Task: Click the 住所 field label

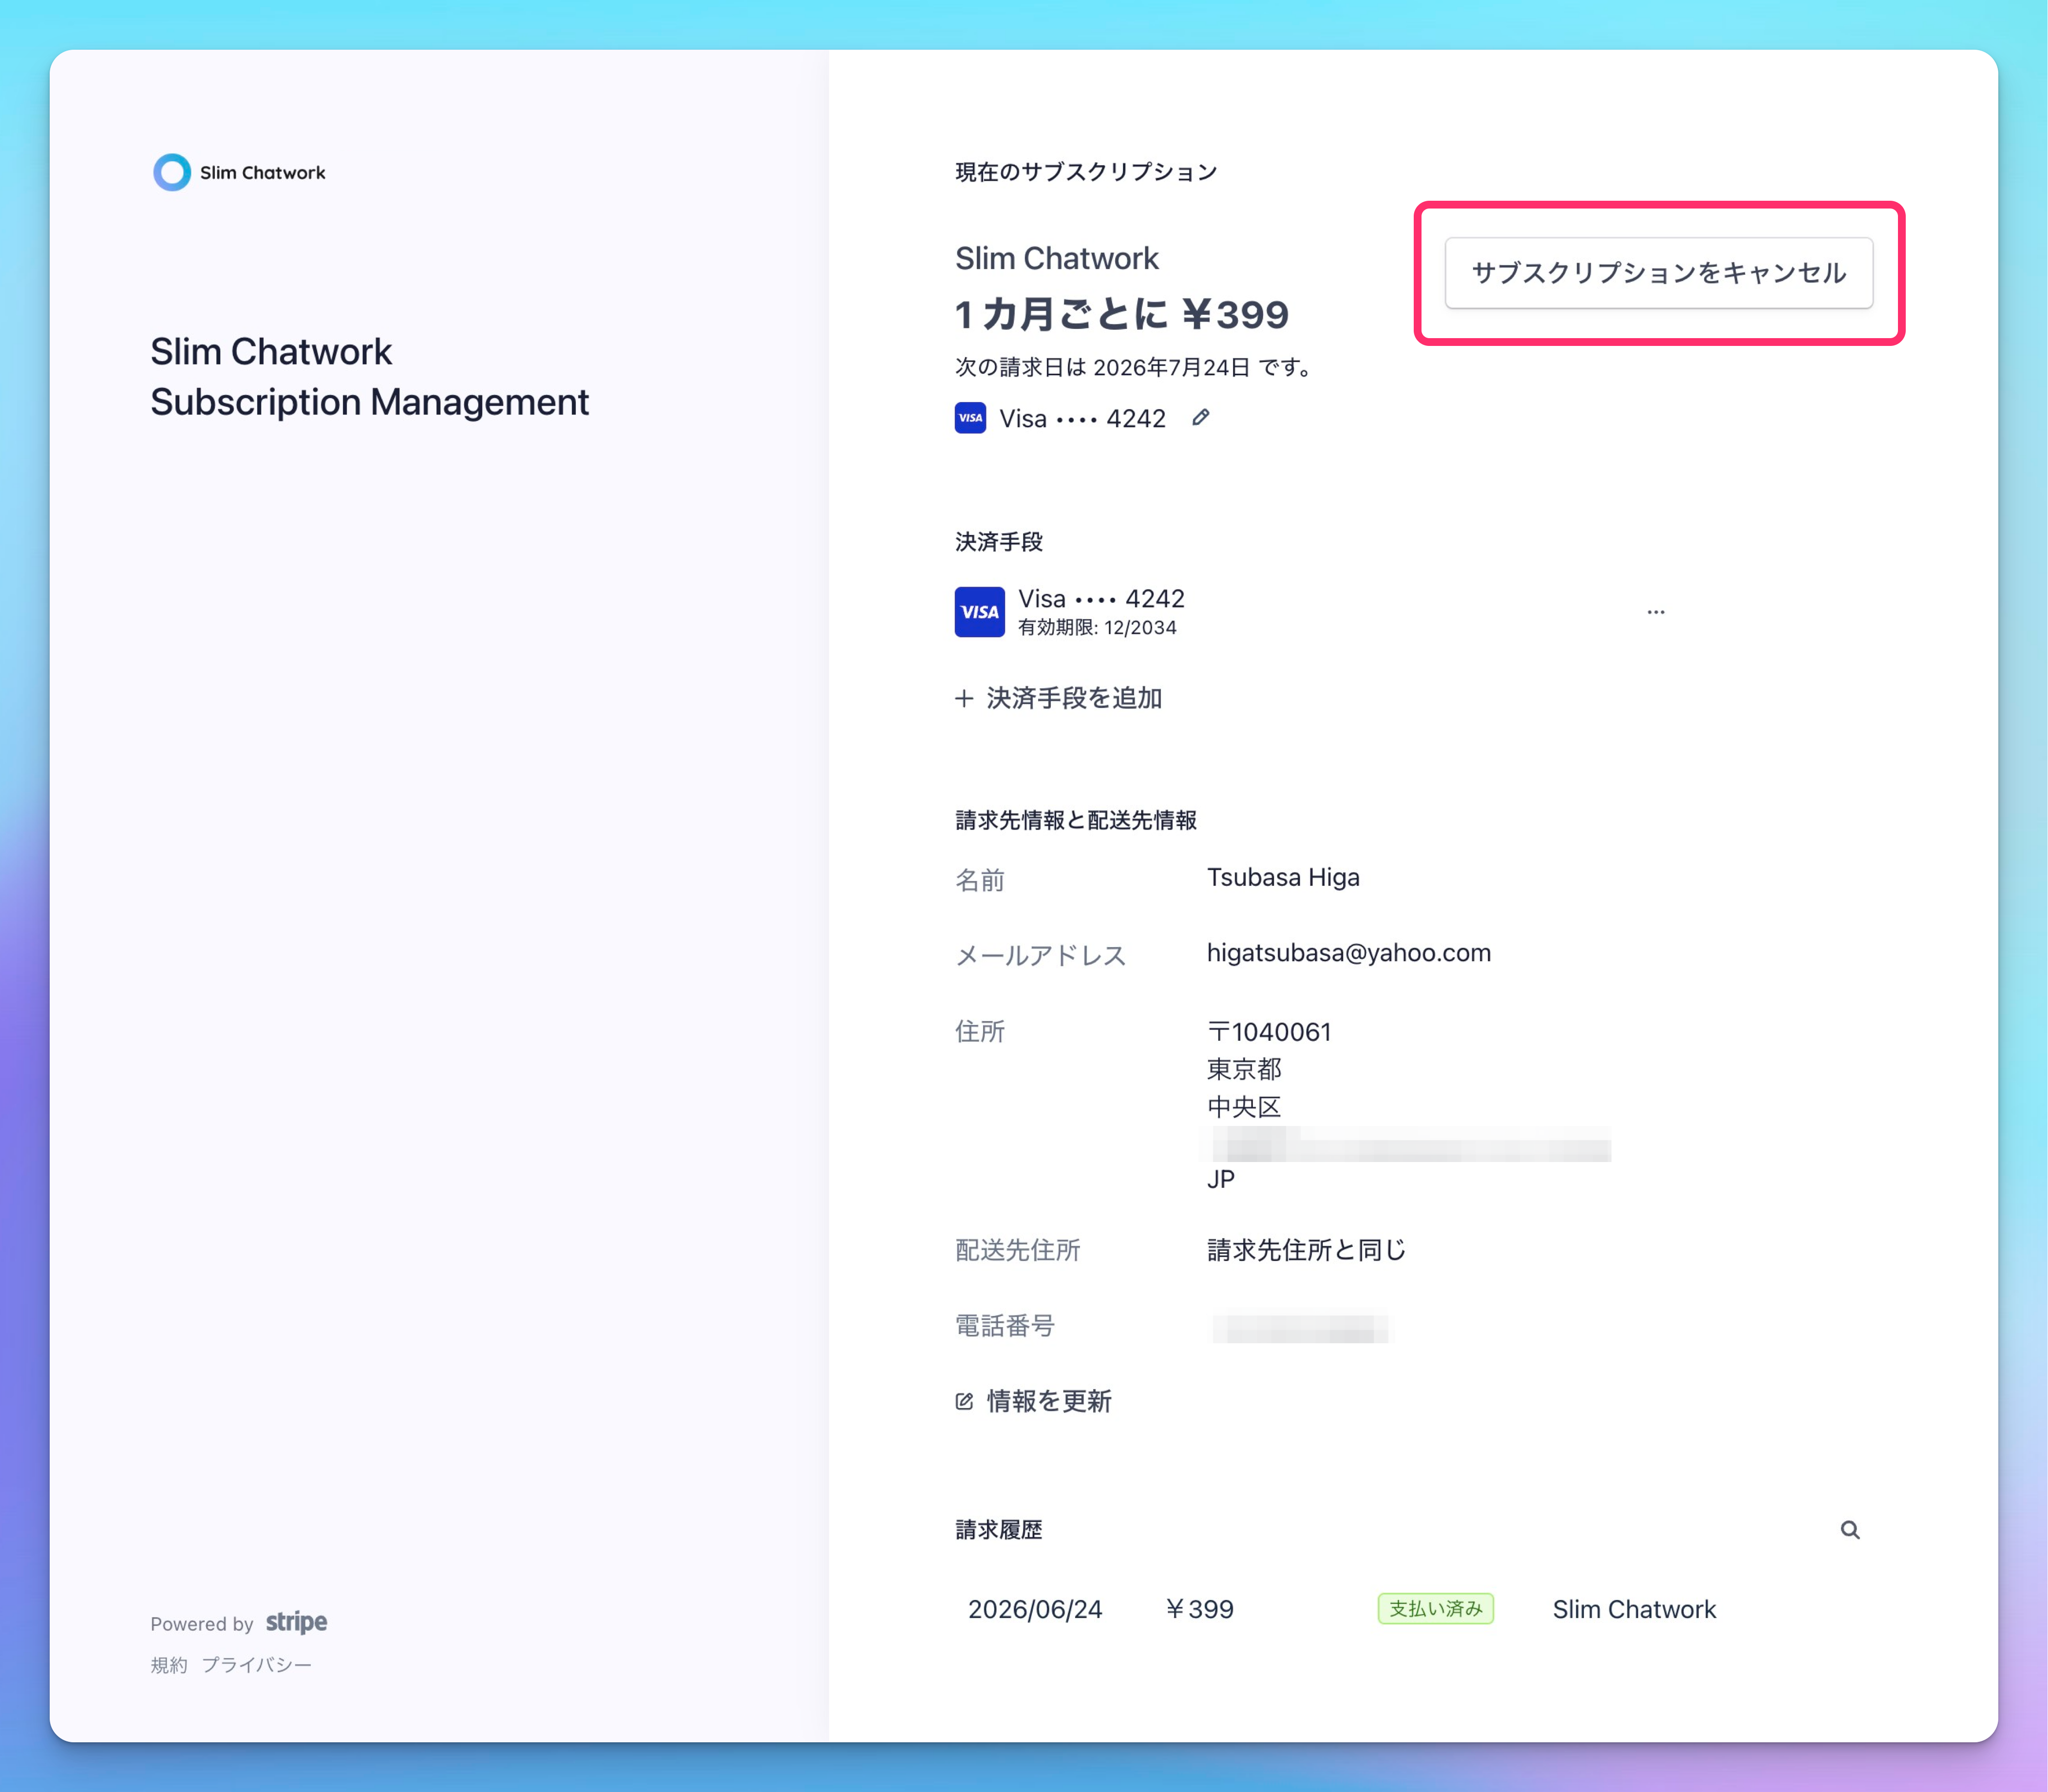Action: pos(979,1032)
